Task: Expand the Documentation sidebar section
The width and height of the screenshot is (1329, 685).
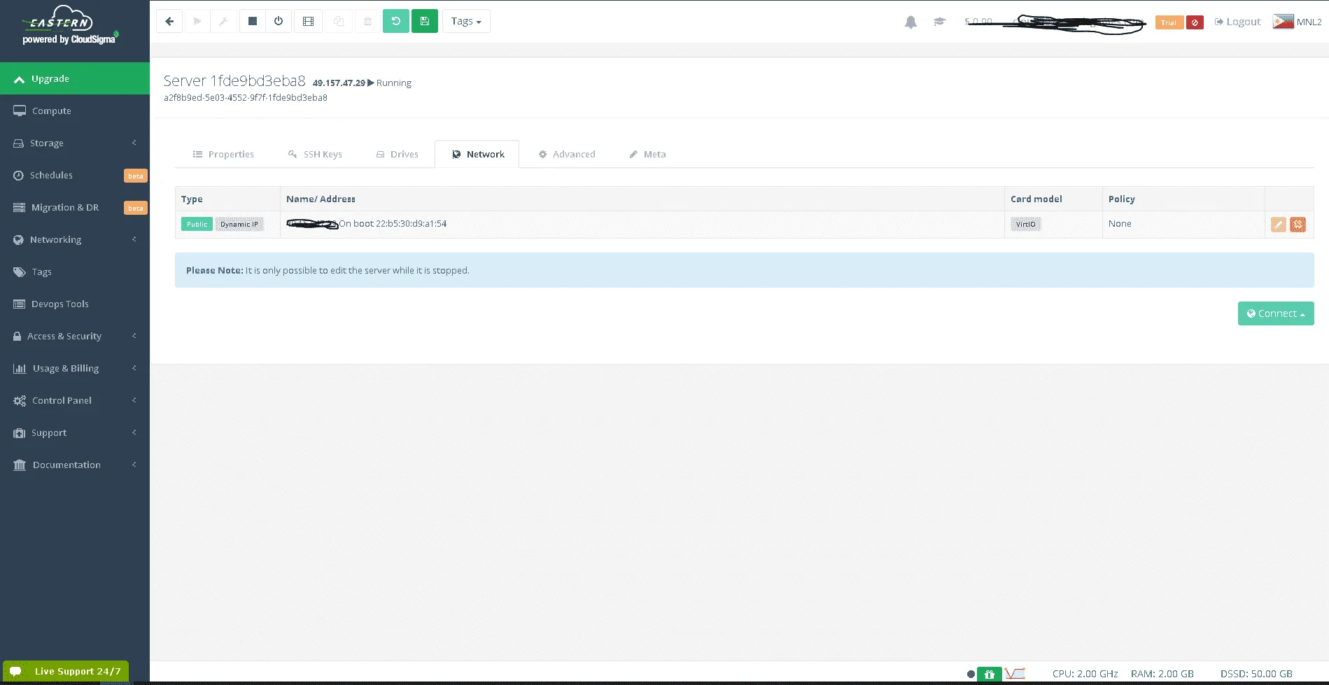Action: [x=75, y=465]
